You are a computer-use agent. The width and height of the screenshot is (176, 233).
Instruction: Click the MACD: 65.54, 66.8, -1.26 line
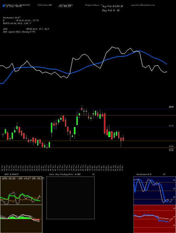[x=17, y=23]
